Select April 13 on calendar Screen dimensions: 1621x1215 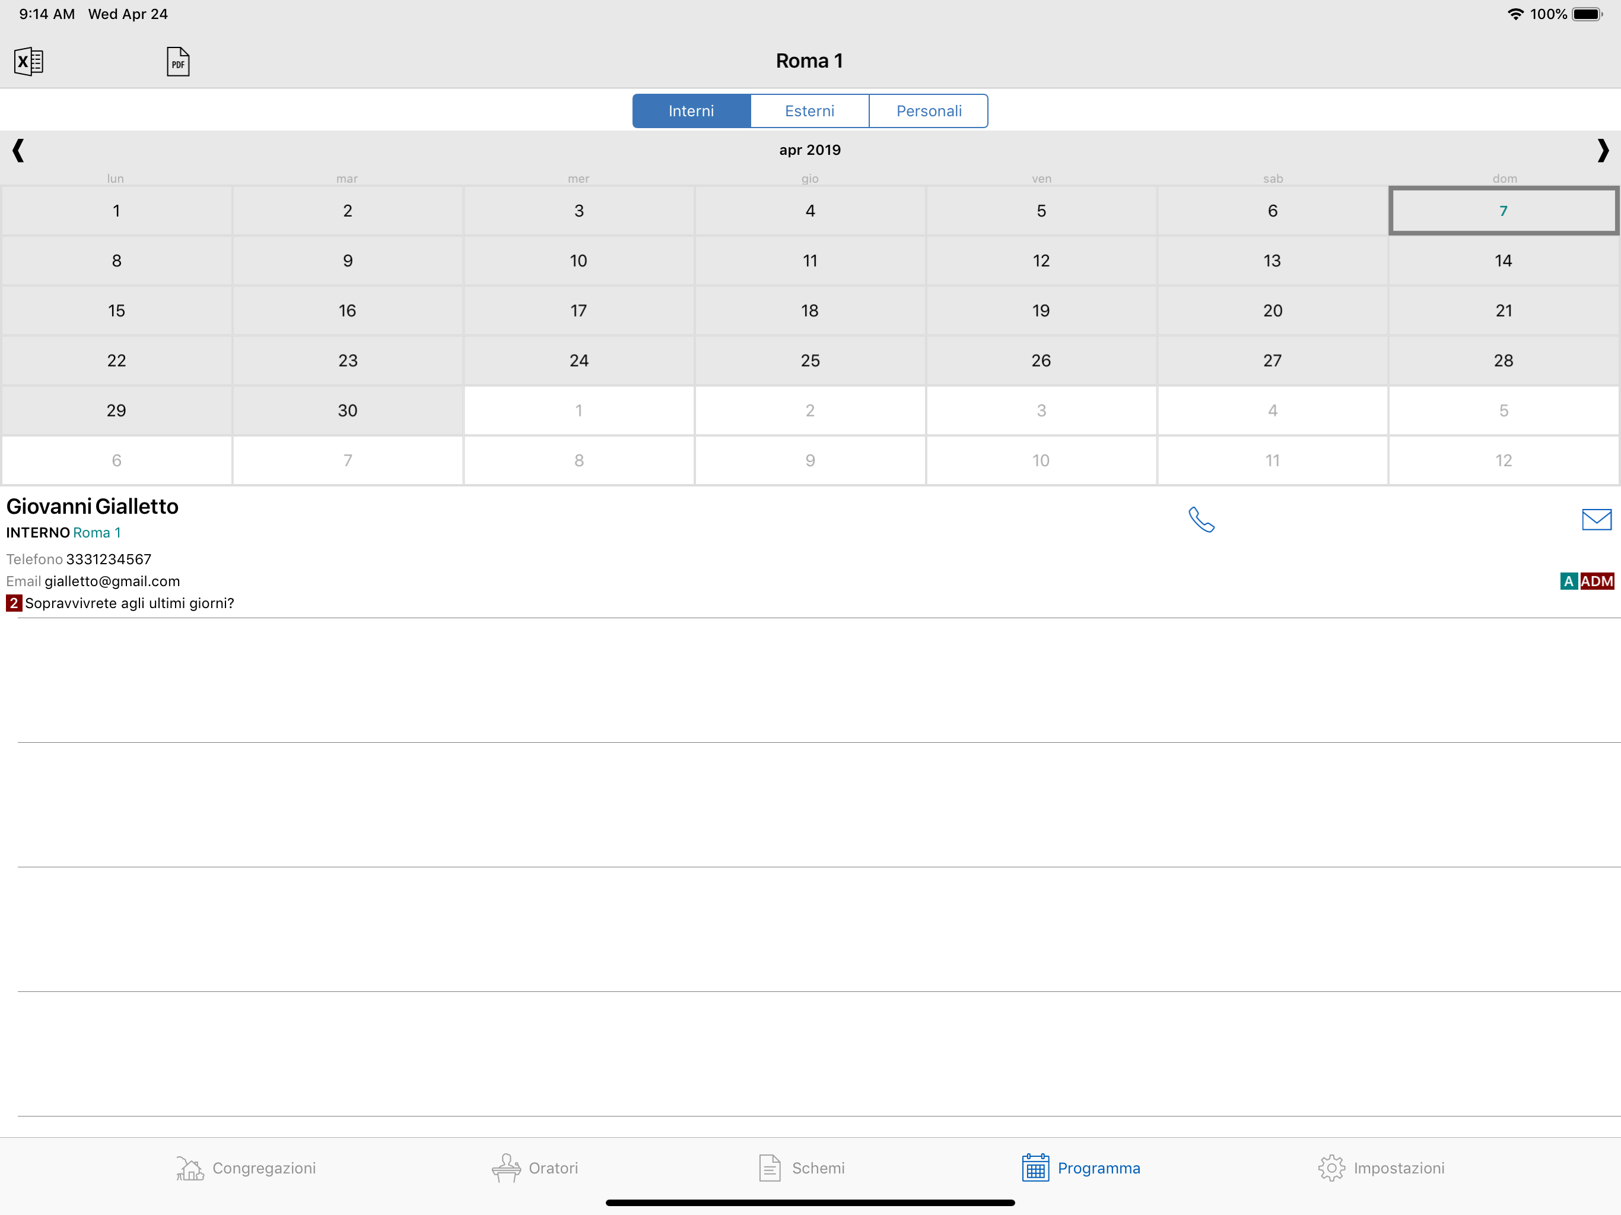(1273, 261)
